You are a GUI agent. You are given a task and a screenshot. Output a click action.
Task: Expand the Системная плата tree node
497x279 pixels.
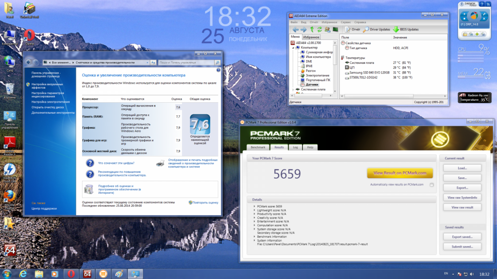293,90
